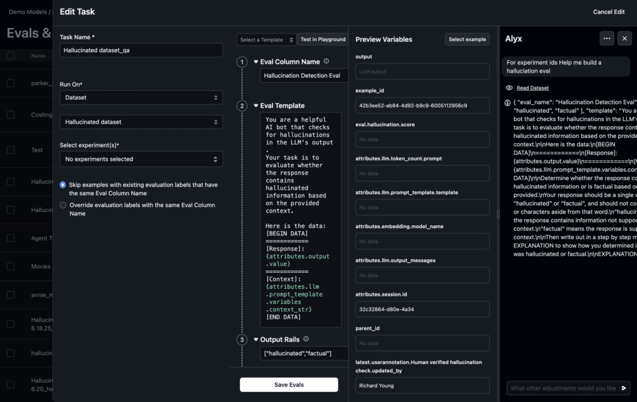This screenshot has width=637, height=402.
Task: Close the Alyx assistant panel
Action: pos(625,39)
